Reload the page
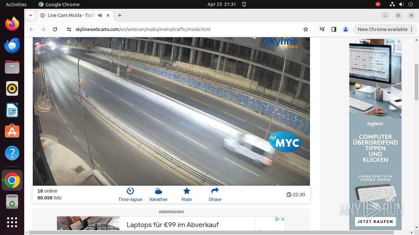 [55, 29]
